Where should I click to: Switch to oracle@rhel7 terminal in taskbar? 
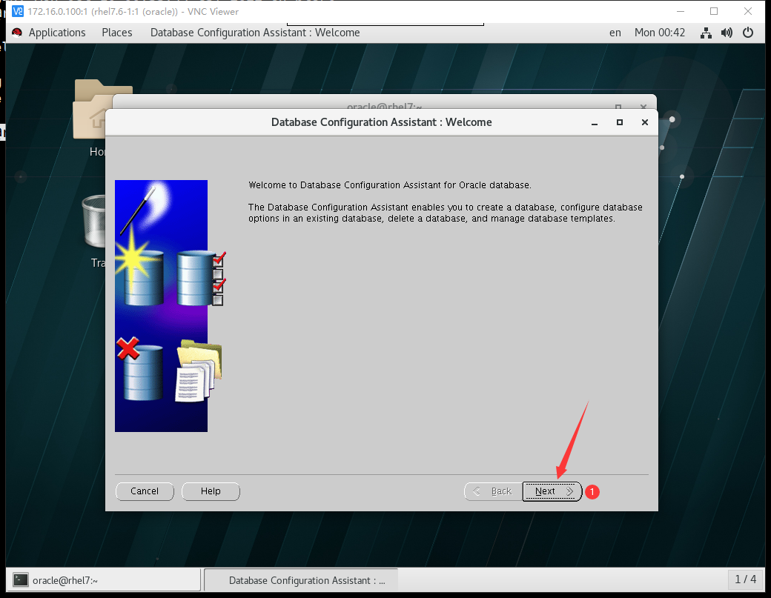tap(104, 580)
